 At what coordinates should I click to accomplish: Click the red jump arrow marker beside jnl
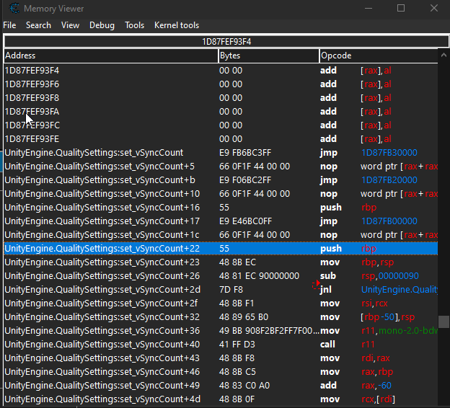315,285
